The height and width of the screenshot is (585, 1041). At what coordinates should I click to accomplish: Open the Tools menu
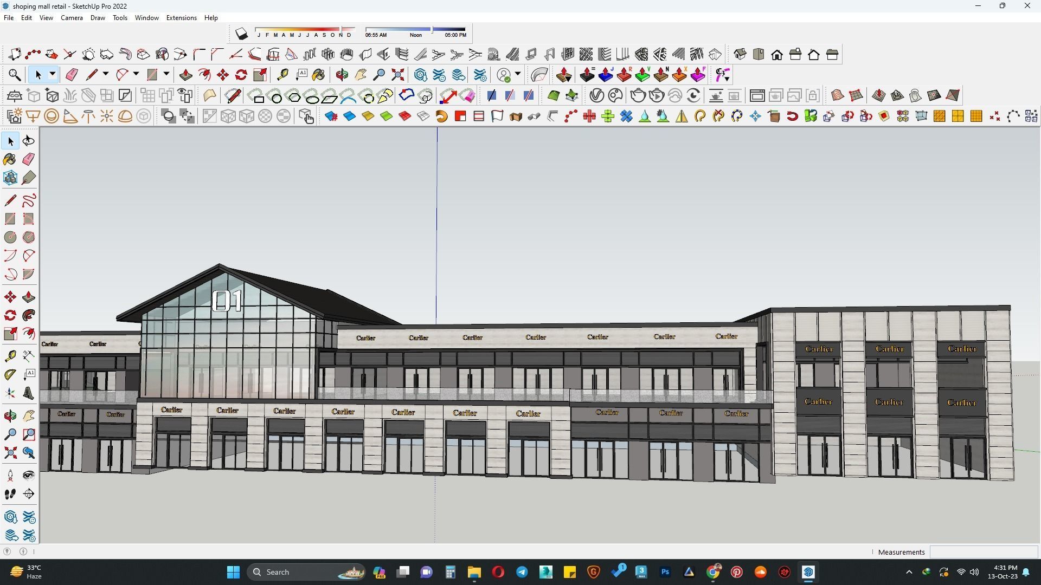(x=120, y=18)
